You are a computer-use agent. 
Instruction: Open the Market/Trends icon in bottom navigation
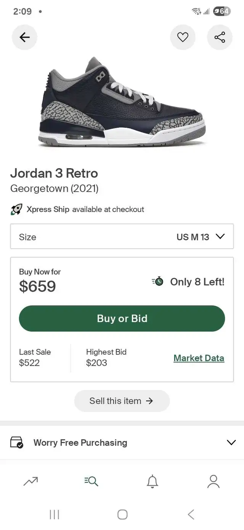click(30, 481)
